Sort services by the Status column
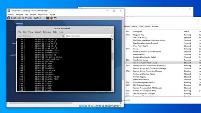201x113 pixels. point(187,32)
